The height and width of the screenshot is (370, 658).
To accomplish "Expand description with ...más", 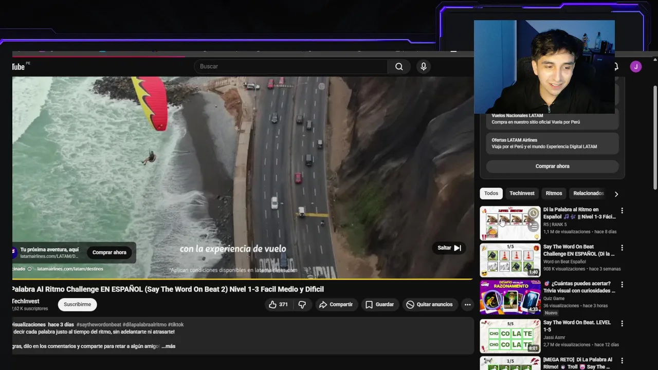I will pyautogui.click(x=169, y=346).
